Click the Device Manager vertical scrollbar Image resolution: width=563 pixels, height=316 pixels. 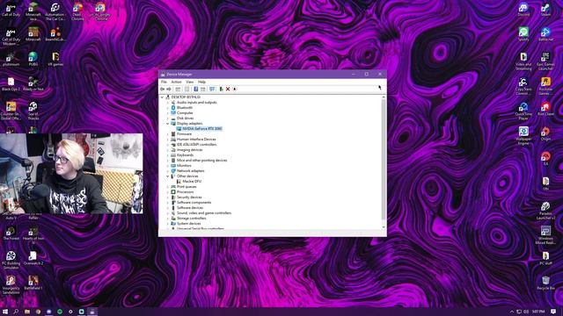[x=384, y=160]
